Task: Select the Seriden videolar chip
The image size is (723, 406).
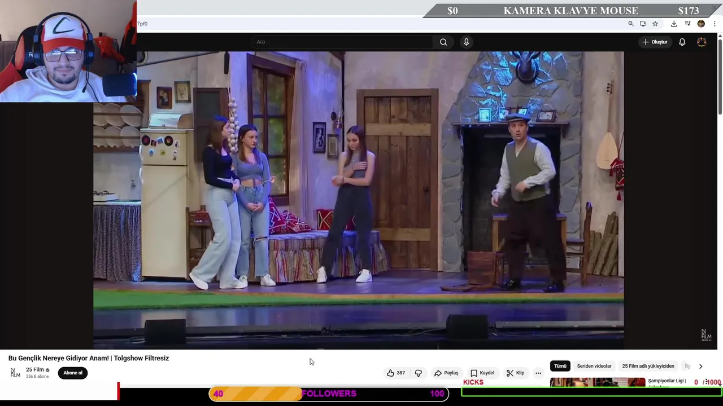Action: click(x=594, y=366)
